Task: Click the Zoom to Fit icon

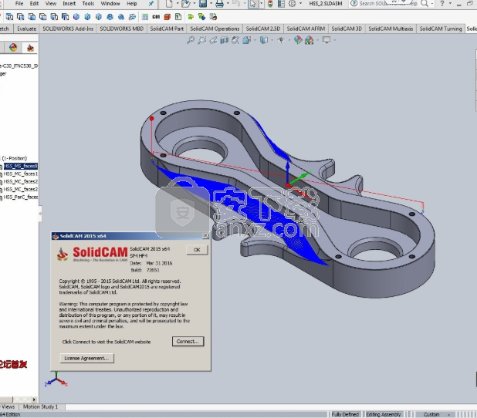Action: [191, 40]
